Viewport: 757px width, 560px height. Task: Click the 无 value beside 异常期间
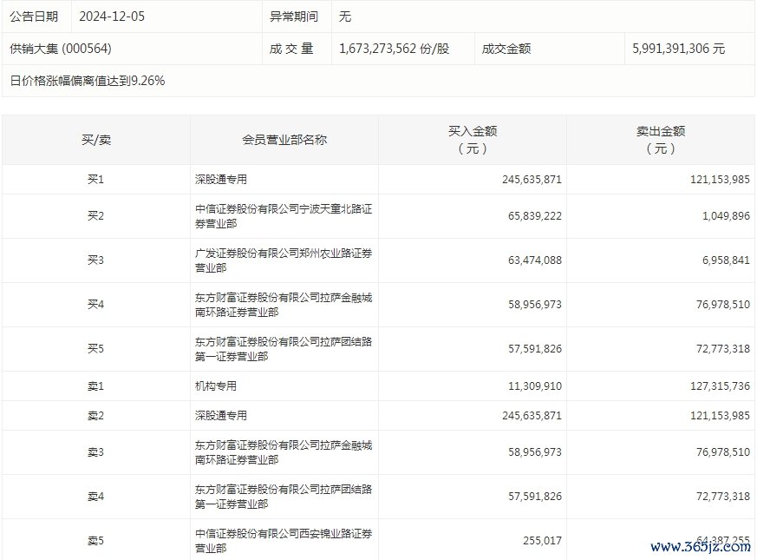point(345,16)
